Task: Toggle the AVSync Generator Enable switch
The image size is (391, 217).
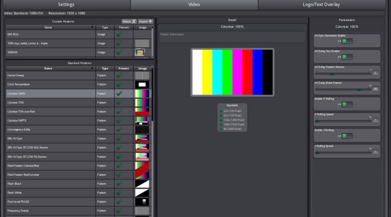Action: (347, 41)
